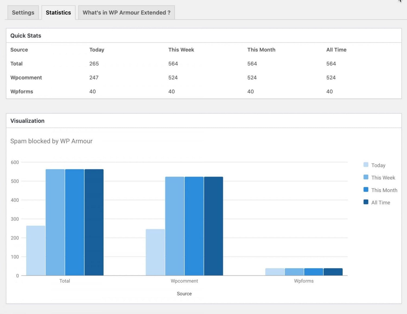Image resolution: width=407 pixels, height=314 pixels.
Task: Click the Total This Month bar
Action: pos(75,222)
